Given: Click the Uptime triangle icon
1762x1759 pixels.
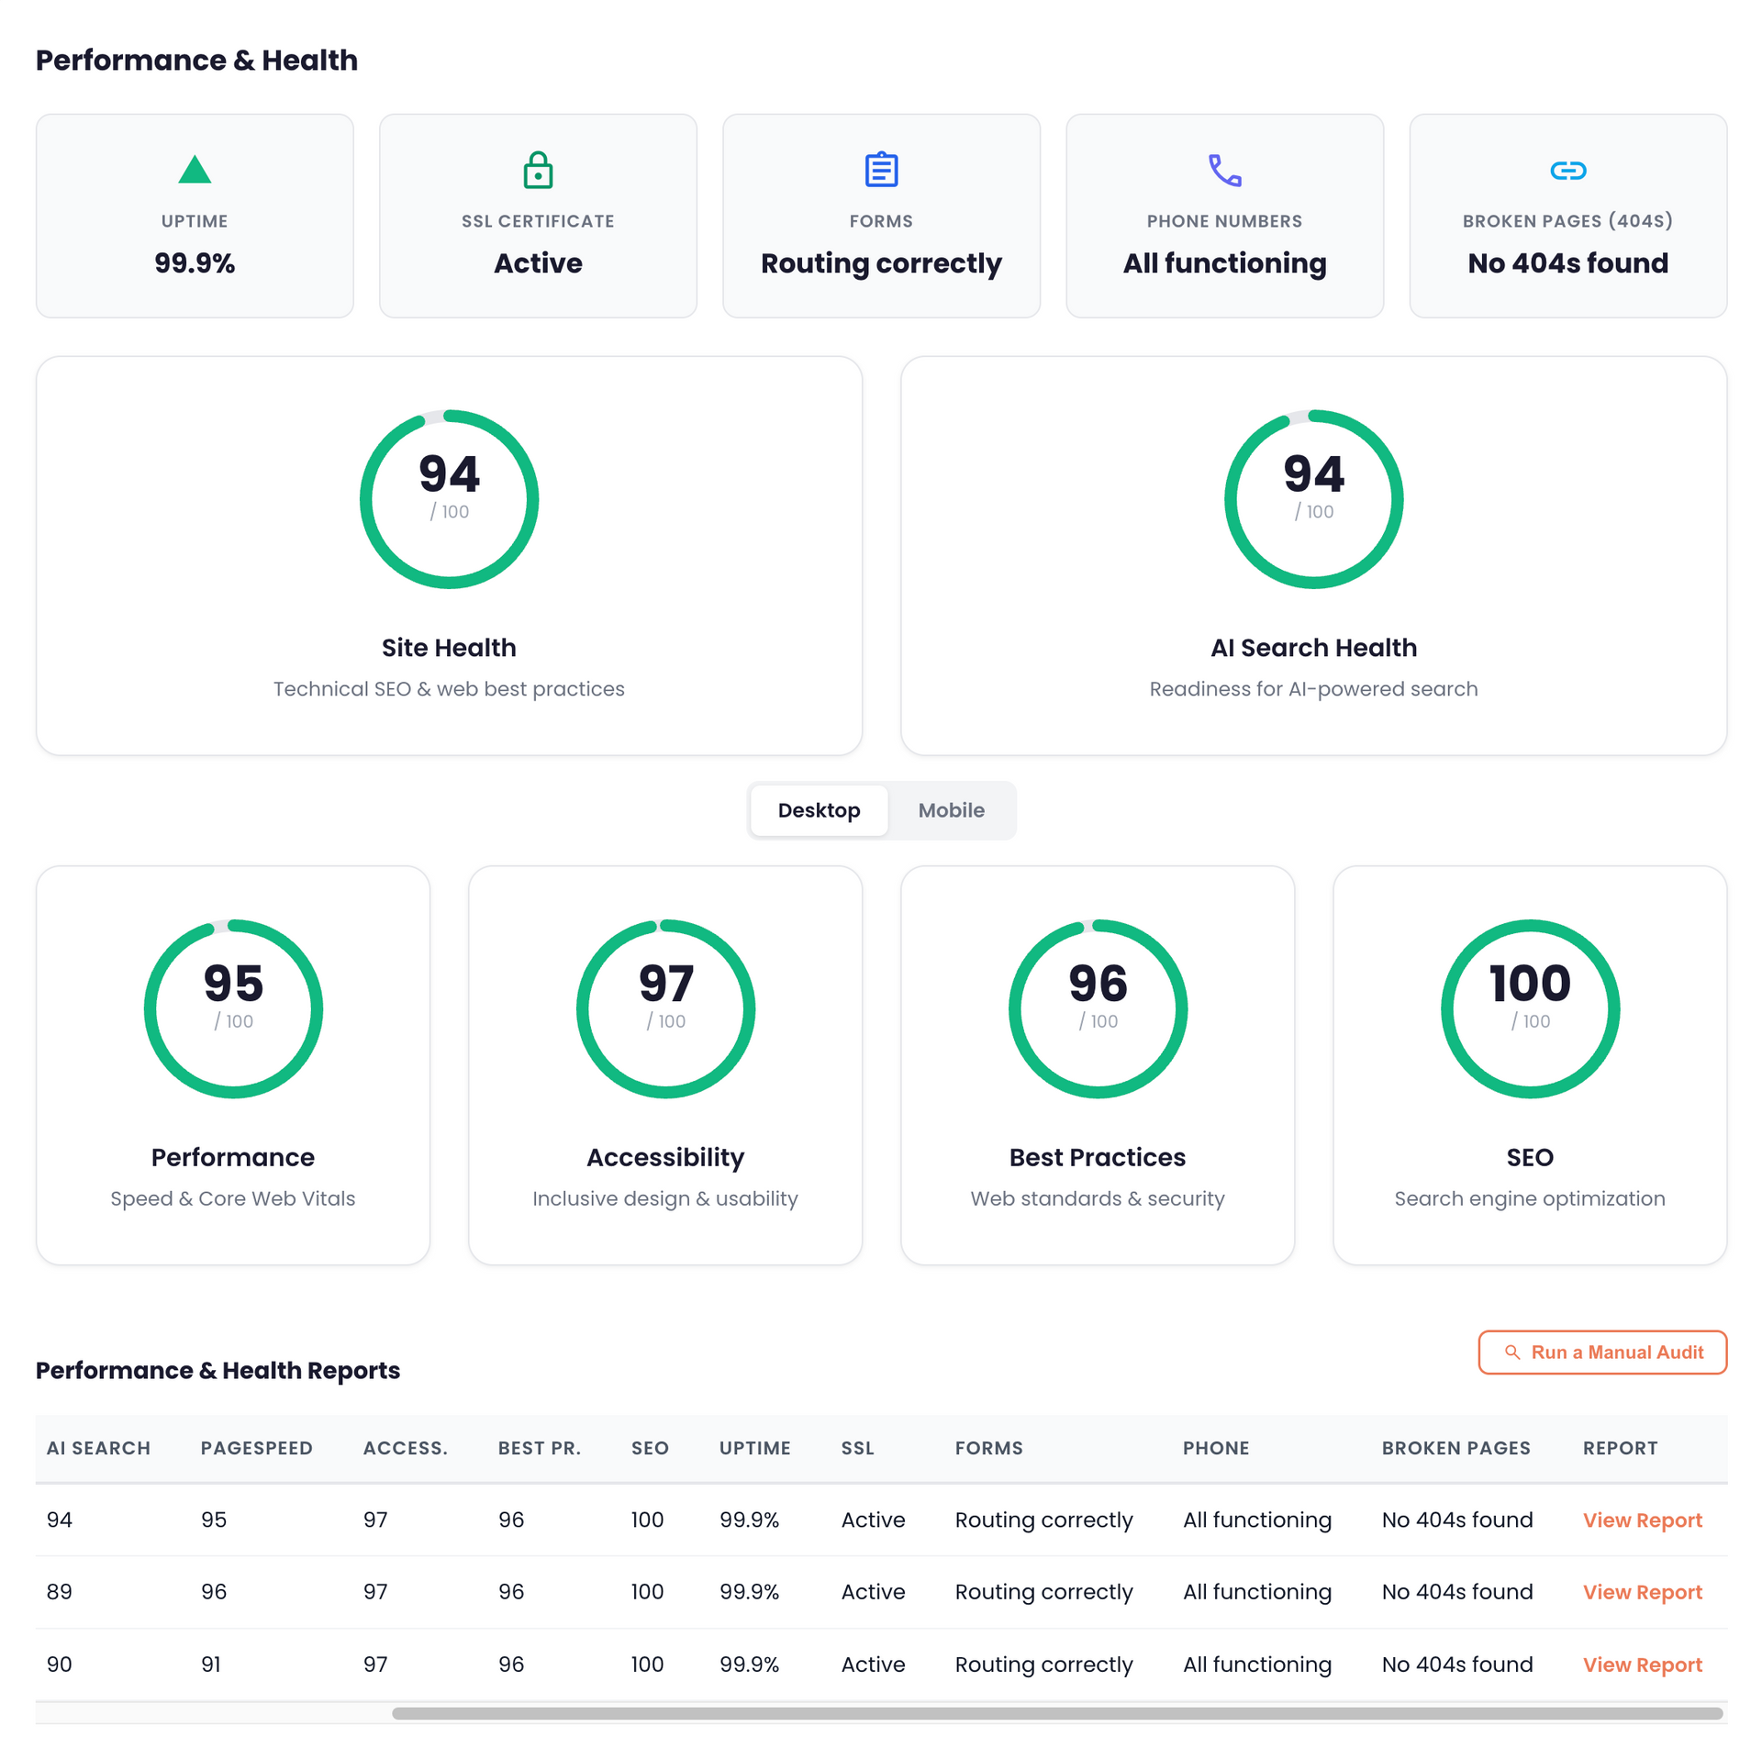Looking at the screenshot, I should [x=194, y=170].
